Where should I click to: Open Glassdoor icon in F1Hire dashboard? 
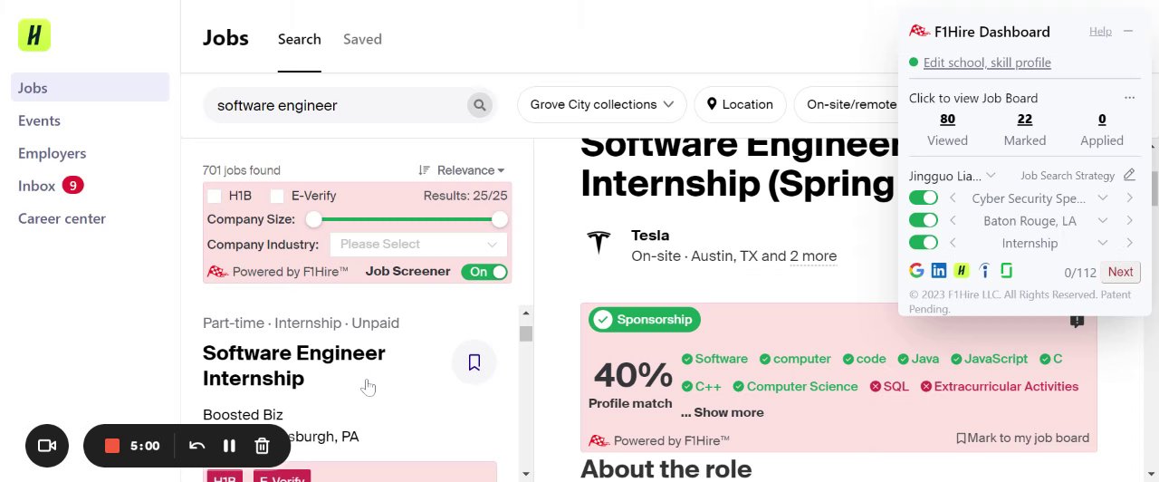pos(1006,271)
